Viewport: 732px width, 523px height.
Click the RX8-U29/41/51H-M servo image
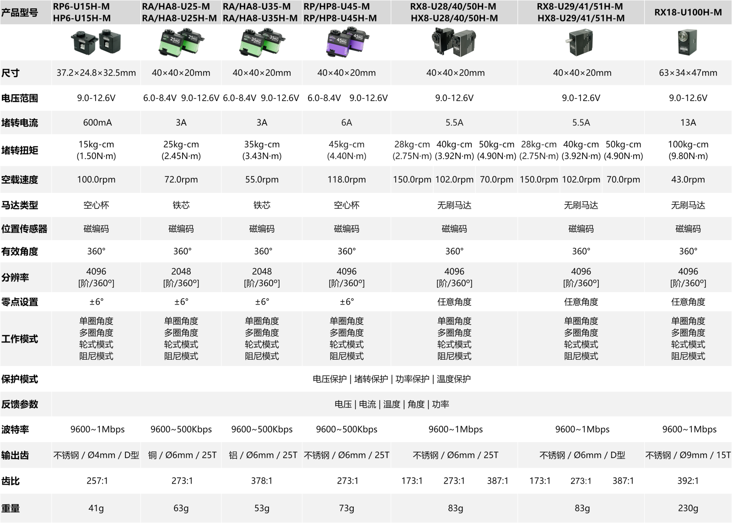[x=581, y=43]
